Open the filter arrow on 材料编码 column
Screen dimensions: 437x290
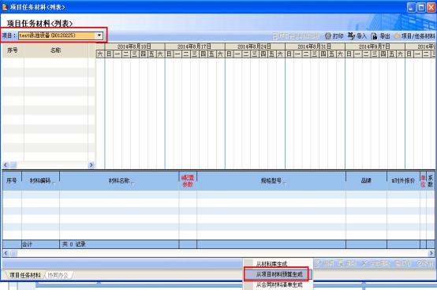[x=54, y=184]
